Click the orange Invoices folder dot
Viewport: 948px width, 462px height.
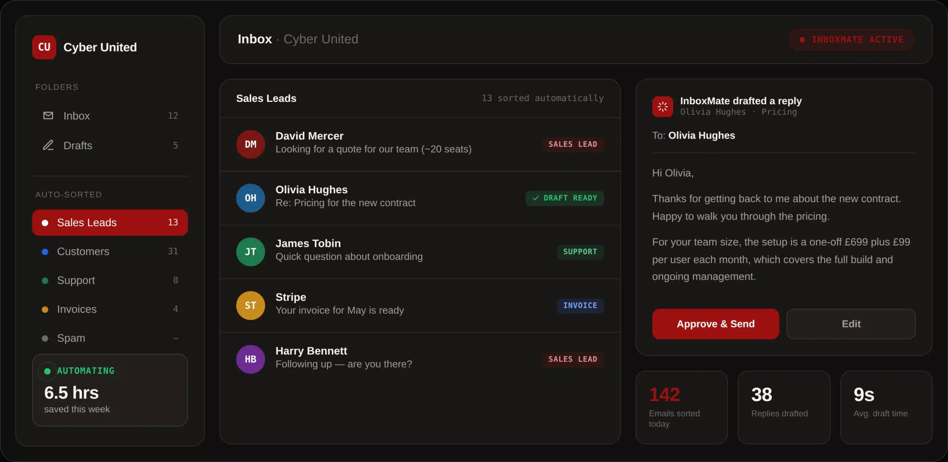[x=45, y=309]
